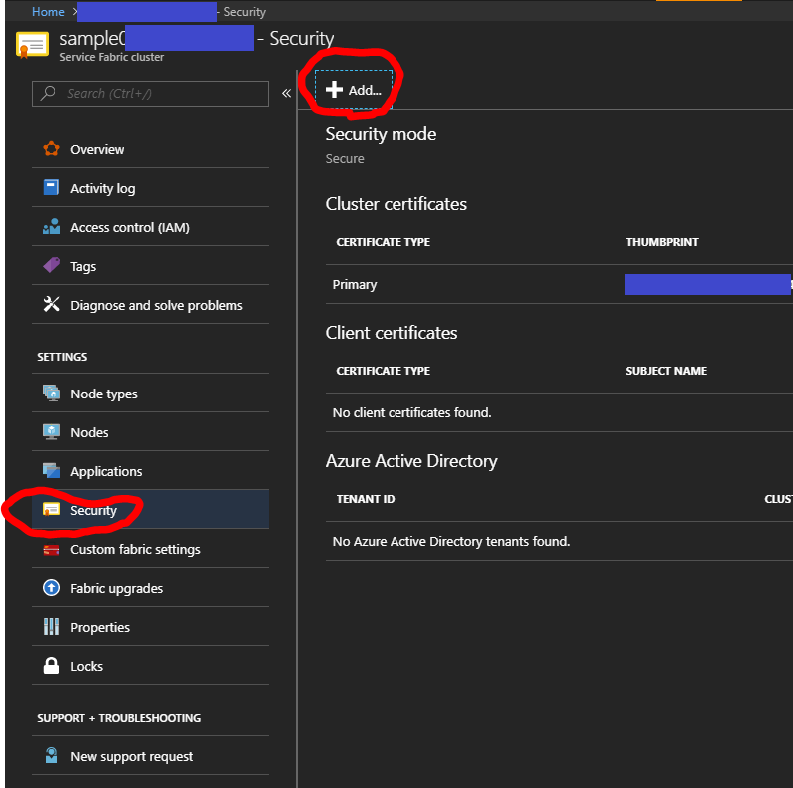Click the Add... button

coord(354,90)
